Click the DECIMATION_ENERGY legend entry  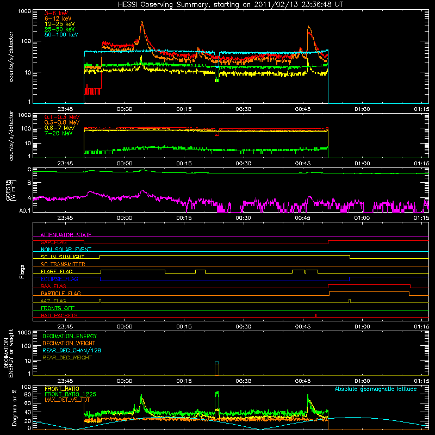click(x=70, y=336)
